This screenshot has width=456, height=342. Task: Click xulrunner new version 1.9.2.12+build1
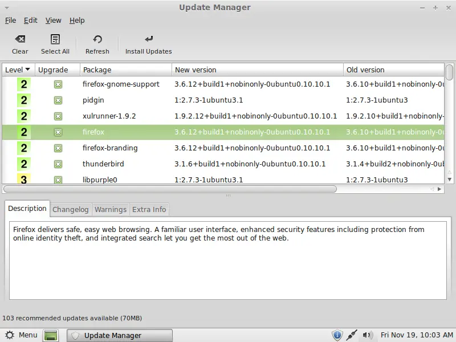[255, 116]
